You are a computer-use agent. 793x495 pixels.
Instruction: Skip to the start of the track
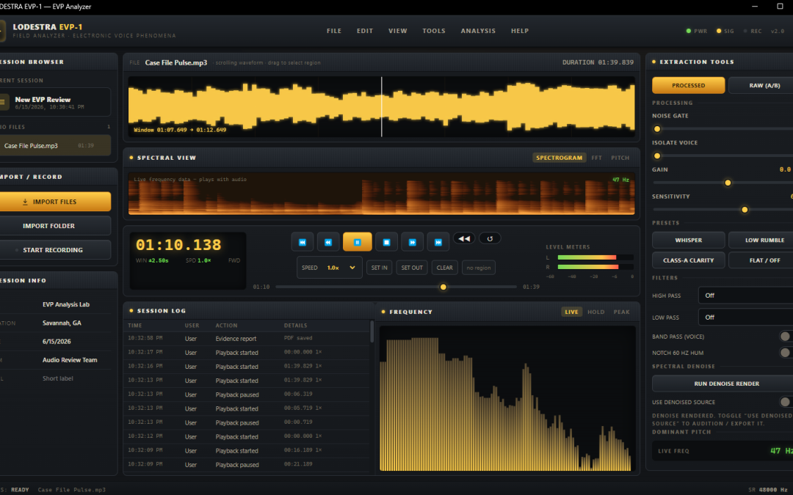tap(303, 242)
